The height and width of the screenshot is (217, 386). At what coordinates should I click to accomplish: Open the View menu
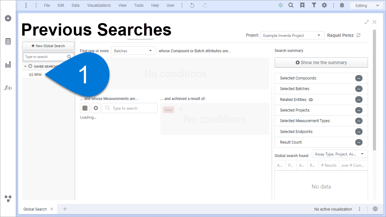[x=122, y=5]
